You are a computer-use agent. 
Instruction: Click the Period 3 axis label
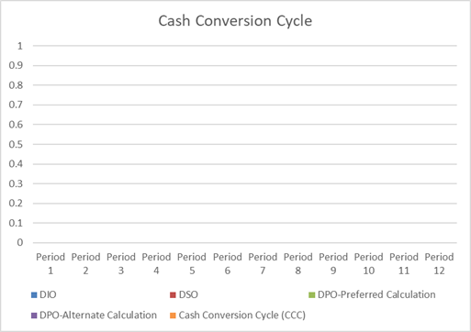point(121,263)
